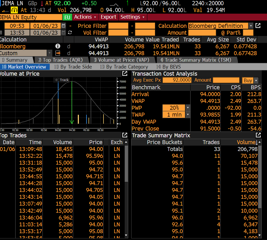Click the start time field 09:53
This screenshot has height=240, width=267.
pos(17,26)
